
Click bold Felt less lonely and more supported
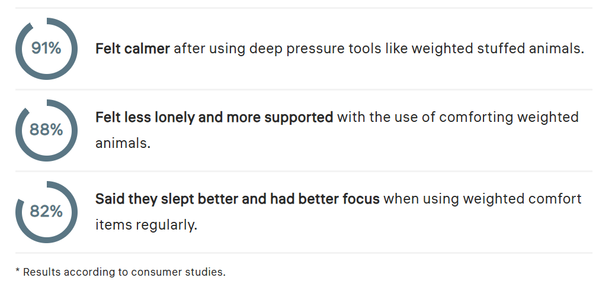pyautogui.click(x=214, y=117)
